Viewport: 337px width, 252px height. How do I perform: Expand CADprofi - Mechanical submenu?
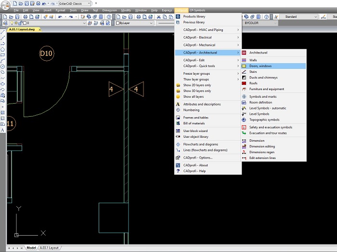coord(208,45)
